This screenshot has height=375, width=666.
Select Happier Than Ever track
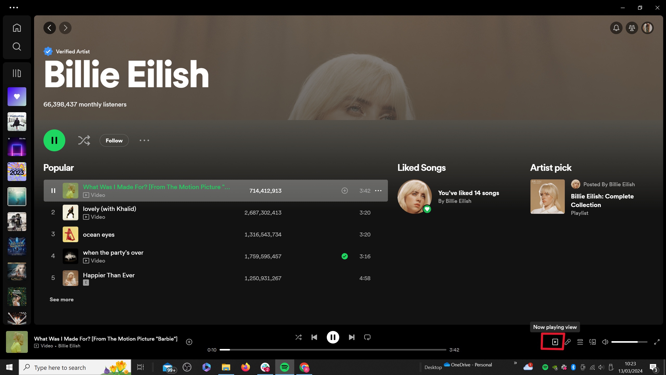click(216, 278)
